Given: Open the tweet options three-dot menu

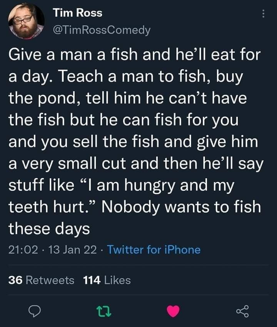Looking at the screenshot, I should point(263,14).
